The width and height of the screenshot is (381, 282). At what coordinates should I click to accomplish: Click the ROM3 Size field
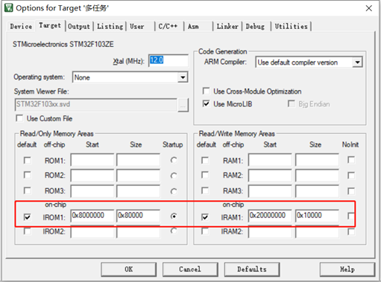pos(138,191)
